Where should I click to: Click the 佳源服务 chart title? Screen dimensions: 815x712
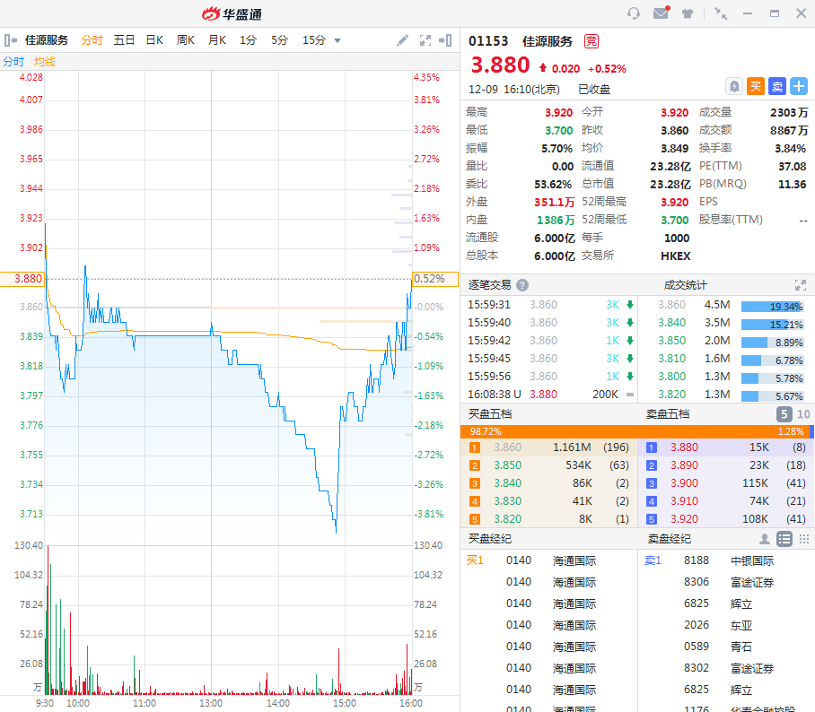(x=47, y=40)
